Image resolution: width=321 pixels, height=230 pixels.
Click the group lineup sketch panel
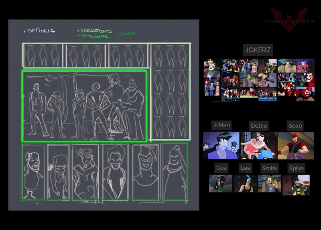84,106
